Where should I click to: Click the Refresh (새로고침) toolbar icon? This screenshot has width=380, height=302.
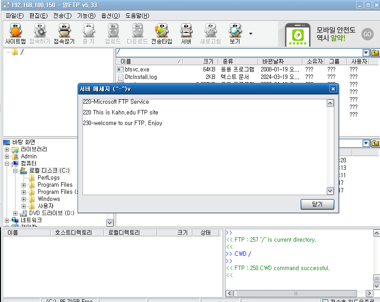[x=210, y=34]
